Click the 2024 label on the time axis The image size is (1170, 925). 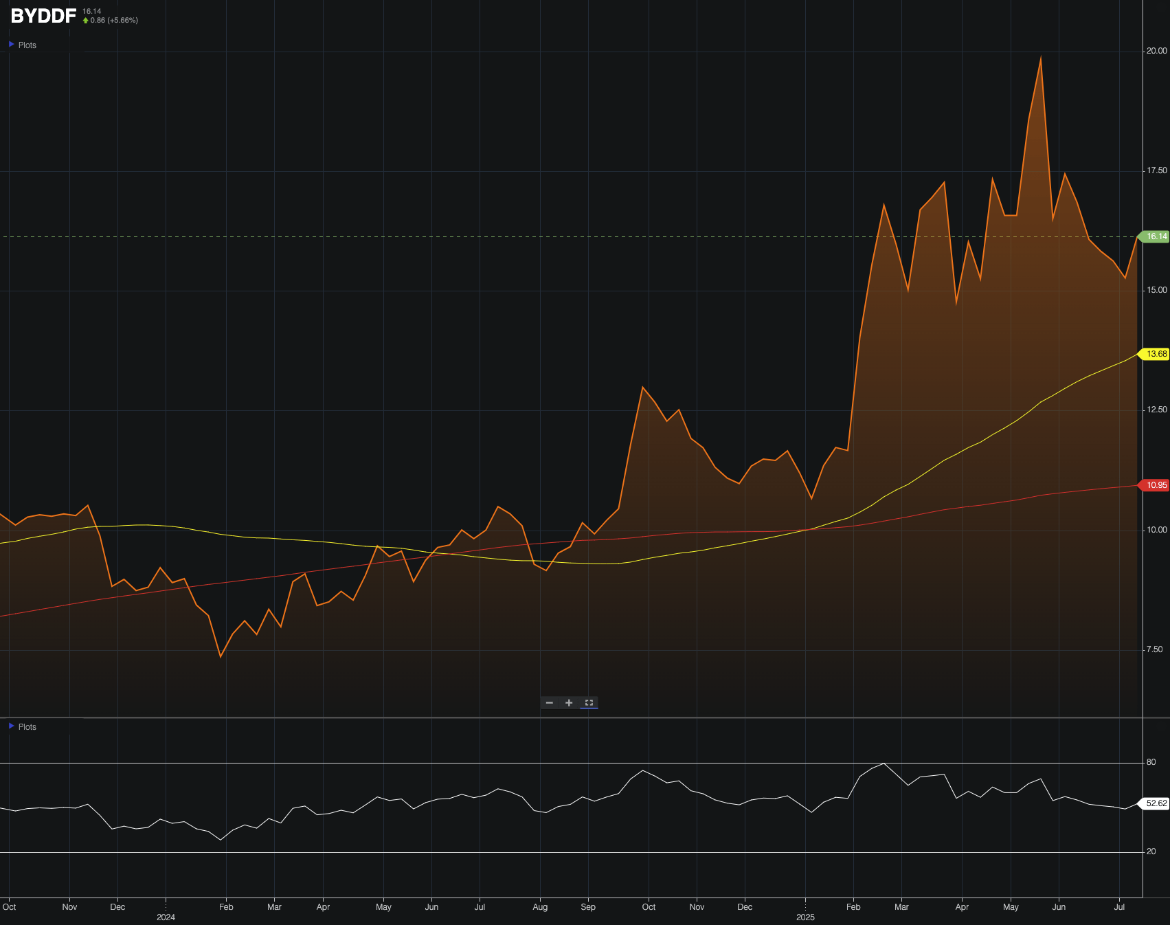pyautogui.click(x=167, y=917)
